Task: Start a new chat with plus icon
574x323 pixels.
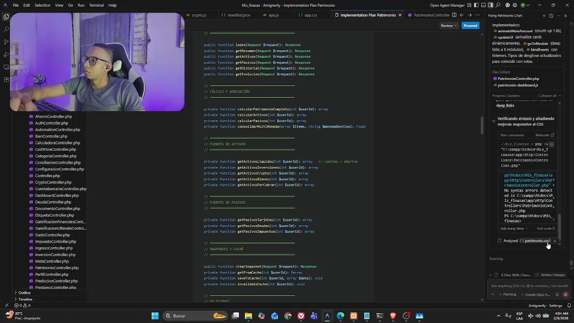Action: [x=544, y=16]
